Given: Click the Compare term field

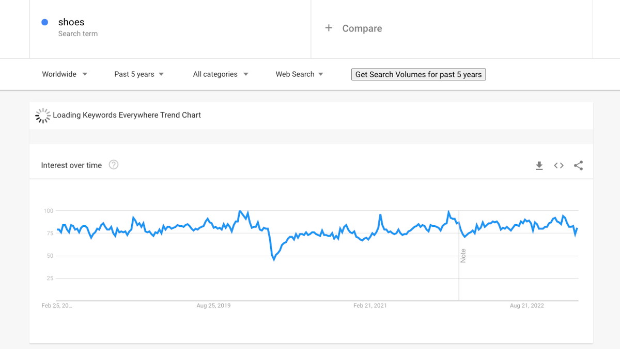Looking at the screenshot, I should pos(452,29).
